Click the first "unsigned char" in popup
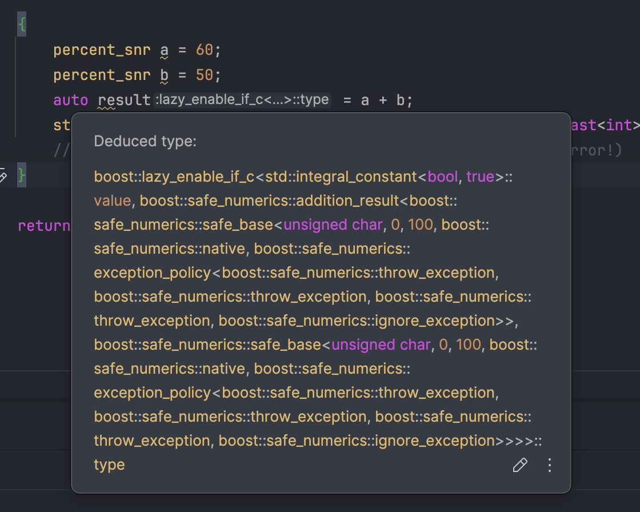640x512 pixels. click(333, 225)
